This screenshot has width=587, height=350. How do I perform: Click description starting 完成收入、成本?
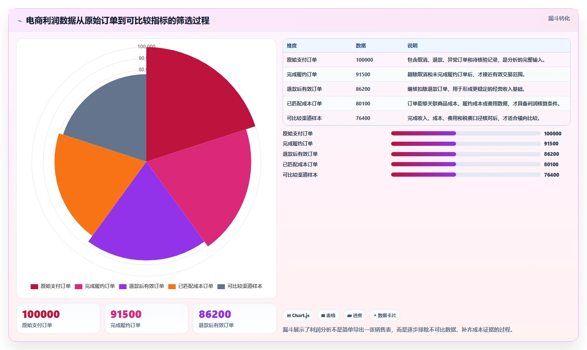pos(474,118)
